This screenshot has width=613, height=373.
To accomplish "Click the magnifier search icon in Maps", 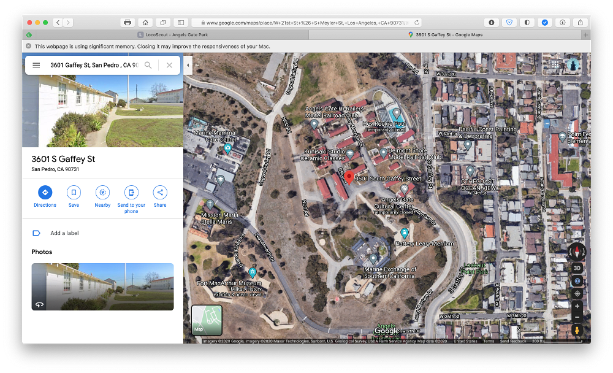I will tap(148, 65).
